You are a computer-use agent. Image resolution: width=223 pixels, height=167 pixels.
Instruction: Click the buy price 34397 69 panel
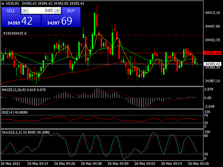(61, 21)
